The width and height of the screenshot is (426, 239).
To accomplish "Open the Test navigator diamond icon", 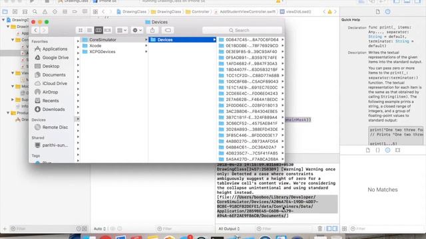I will [55, 12].
